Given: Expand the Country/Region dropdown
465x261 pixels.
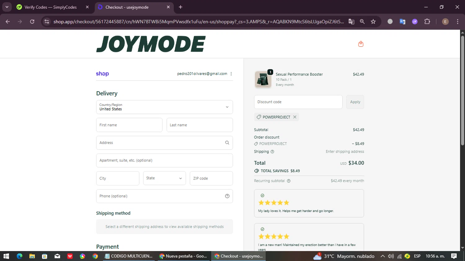Looking at the screenshot, I should coord(164,107).
